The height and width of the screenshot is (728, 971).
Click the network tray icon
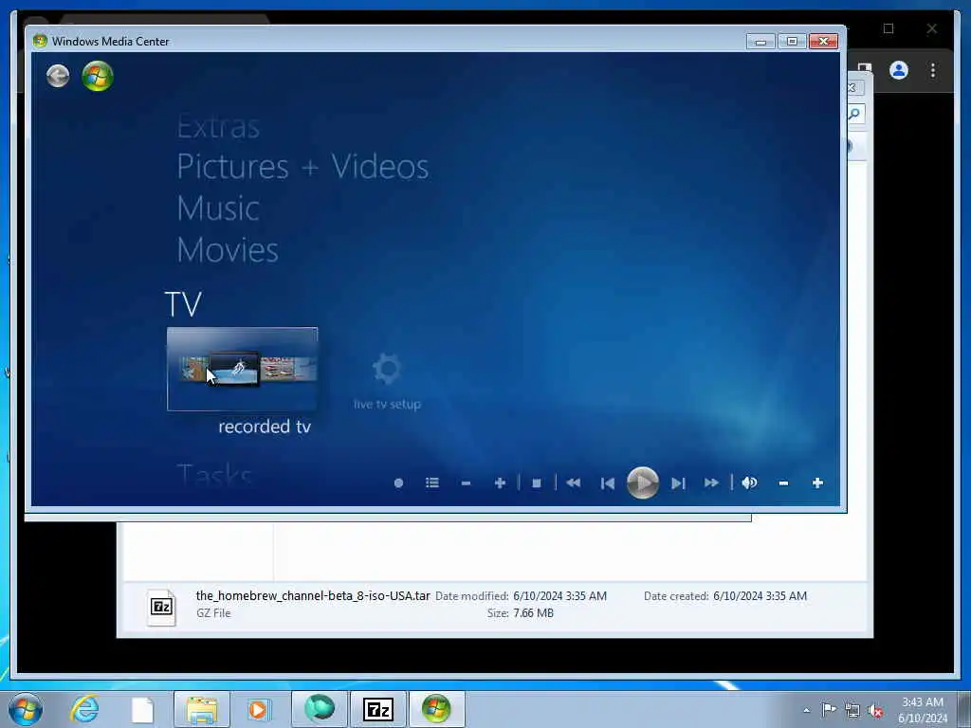pos(852,710)
